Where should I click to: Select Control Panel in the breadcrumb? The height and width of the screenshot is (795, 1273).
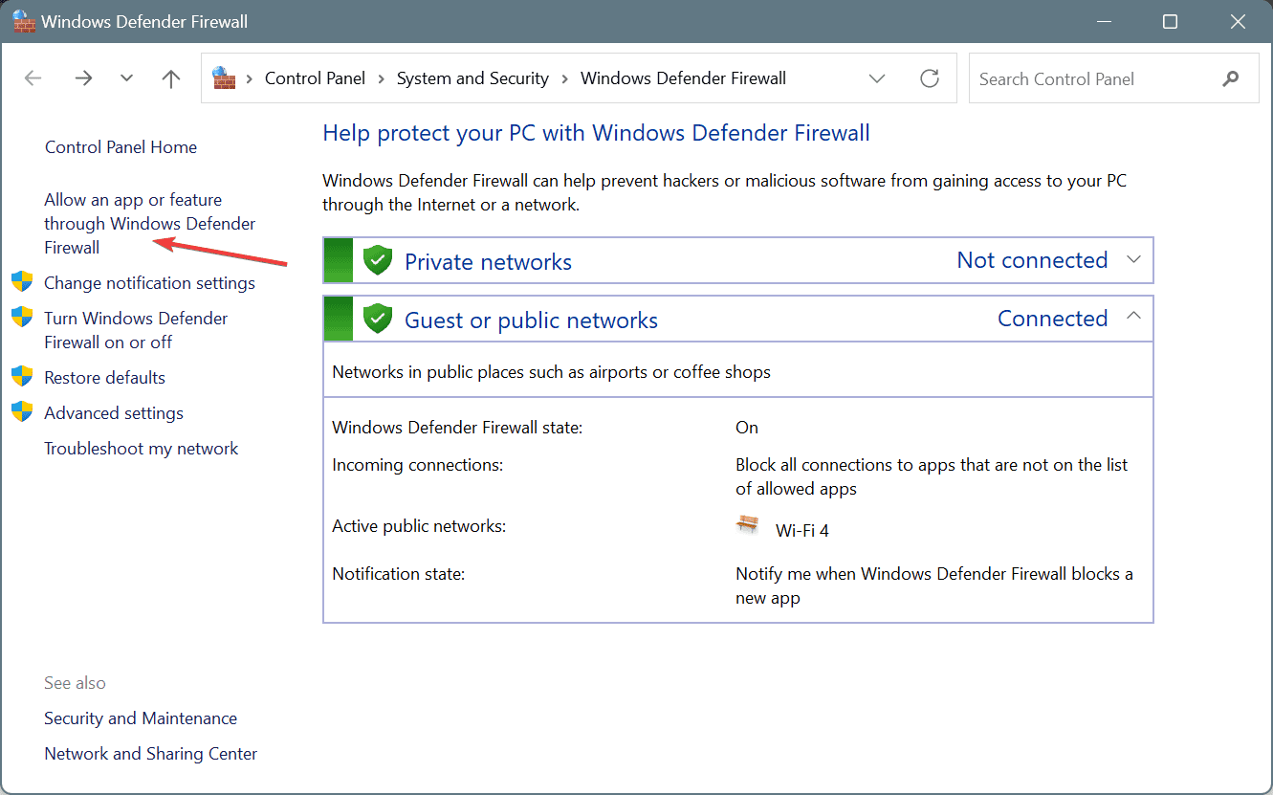[315, 78]
